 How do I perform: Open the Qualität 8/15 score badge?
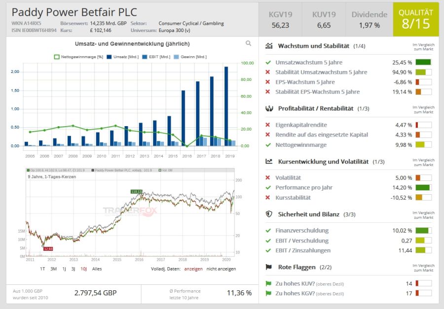point(416,19)
